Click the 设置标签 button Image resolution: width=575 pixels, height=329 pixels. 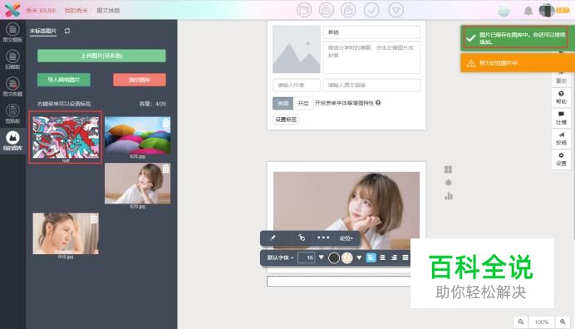[x=286, y=120]
